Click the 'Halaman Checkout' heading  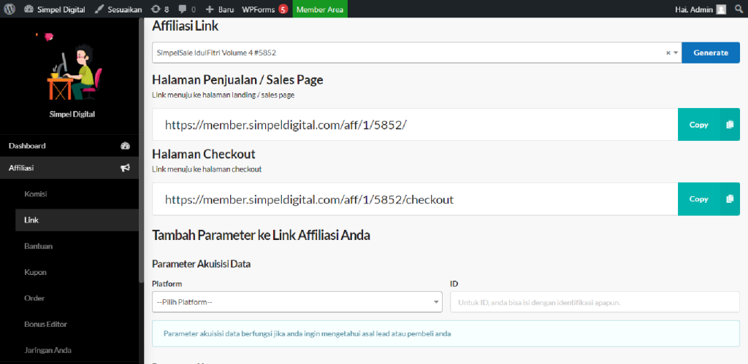204,155
